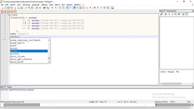Click Save Recorded Macro toolbar icon

(108, 8)
